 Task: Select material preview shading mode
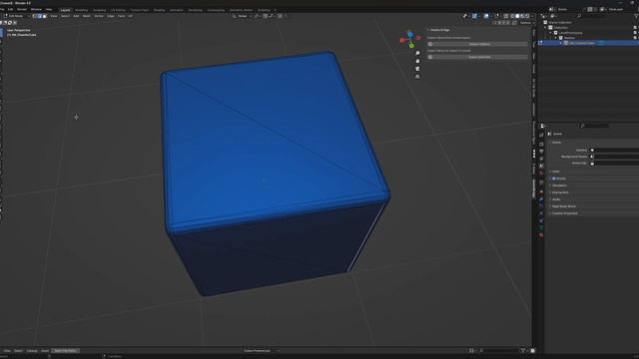point(522,16)
